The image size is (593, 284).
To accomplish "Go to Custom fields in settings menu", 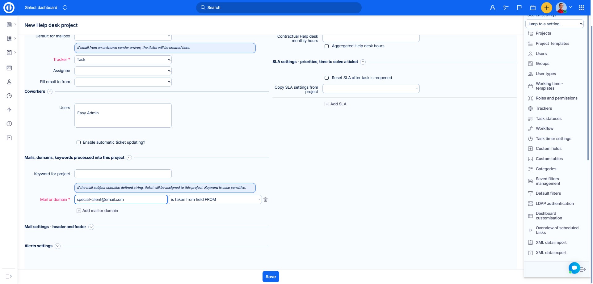I will (x=549, y=149).
